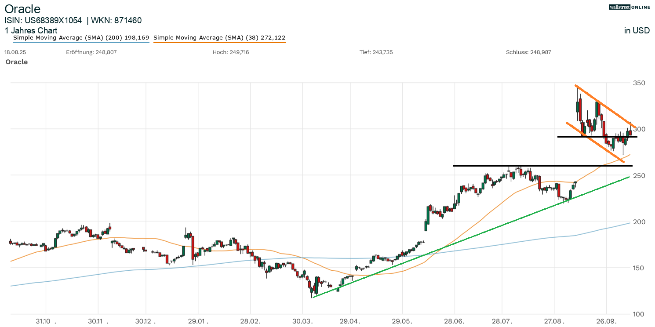The height and width of the screenshot is (327, 655).
Task: Click the Tief 243,735 value
Action: tap(376, 52)
